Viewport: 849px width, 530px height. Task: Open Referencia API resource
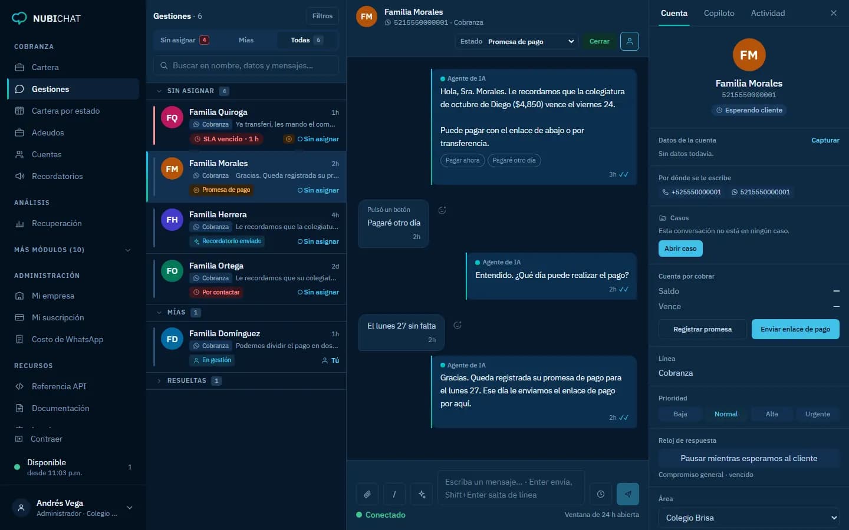coord(73,386)
